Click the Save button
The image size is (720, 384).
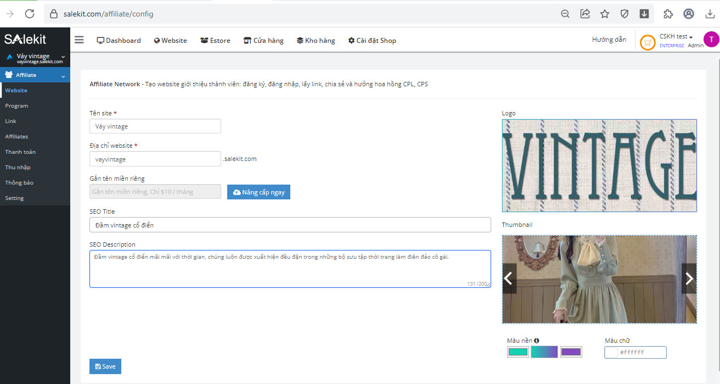(105, 366)
